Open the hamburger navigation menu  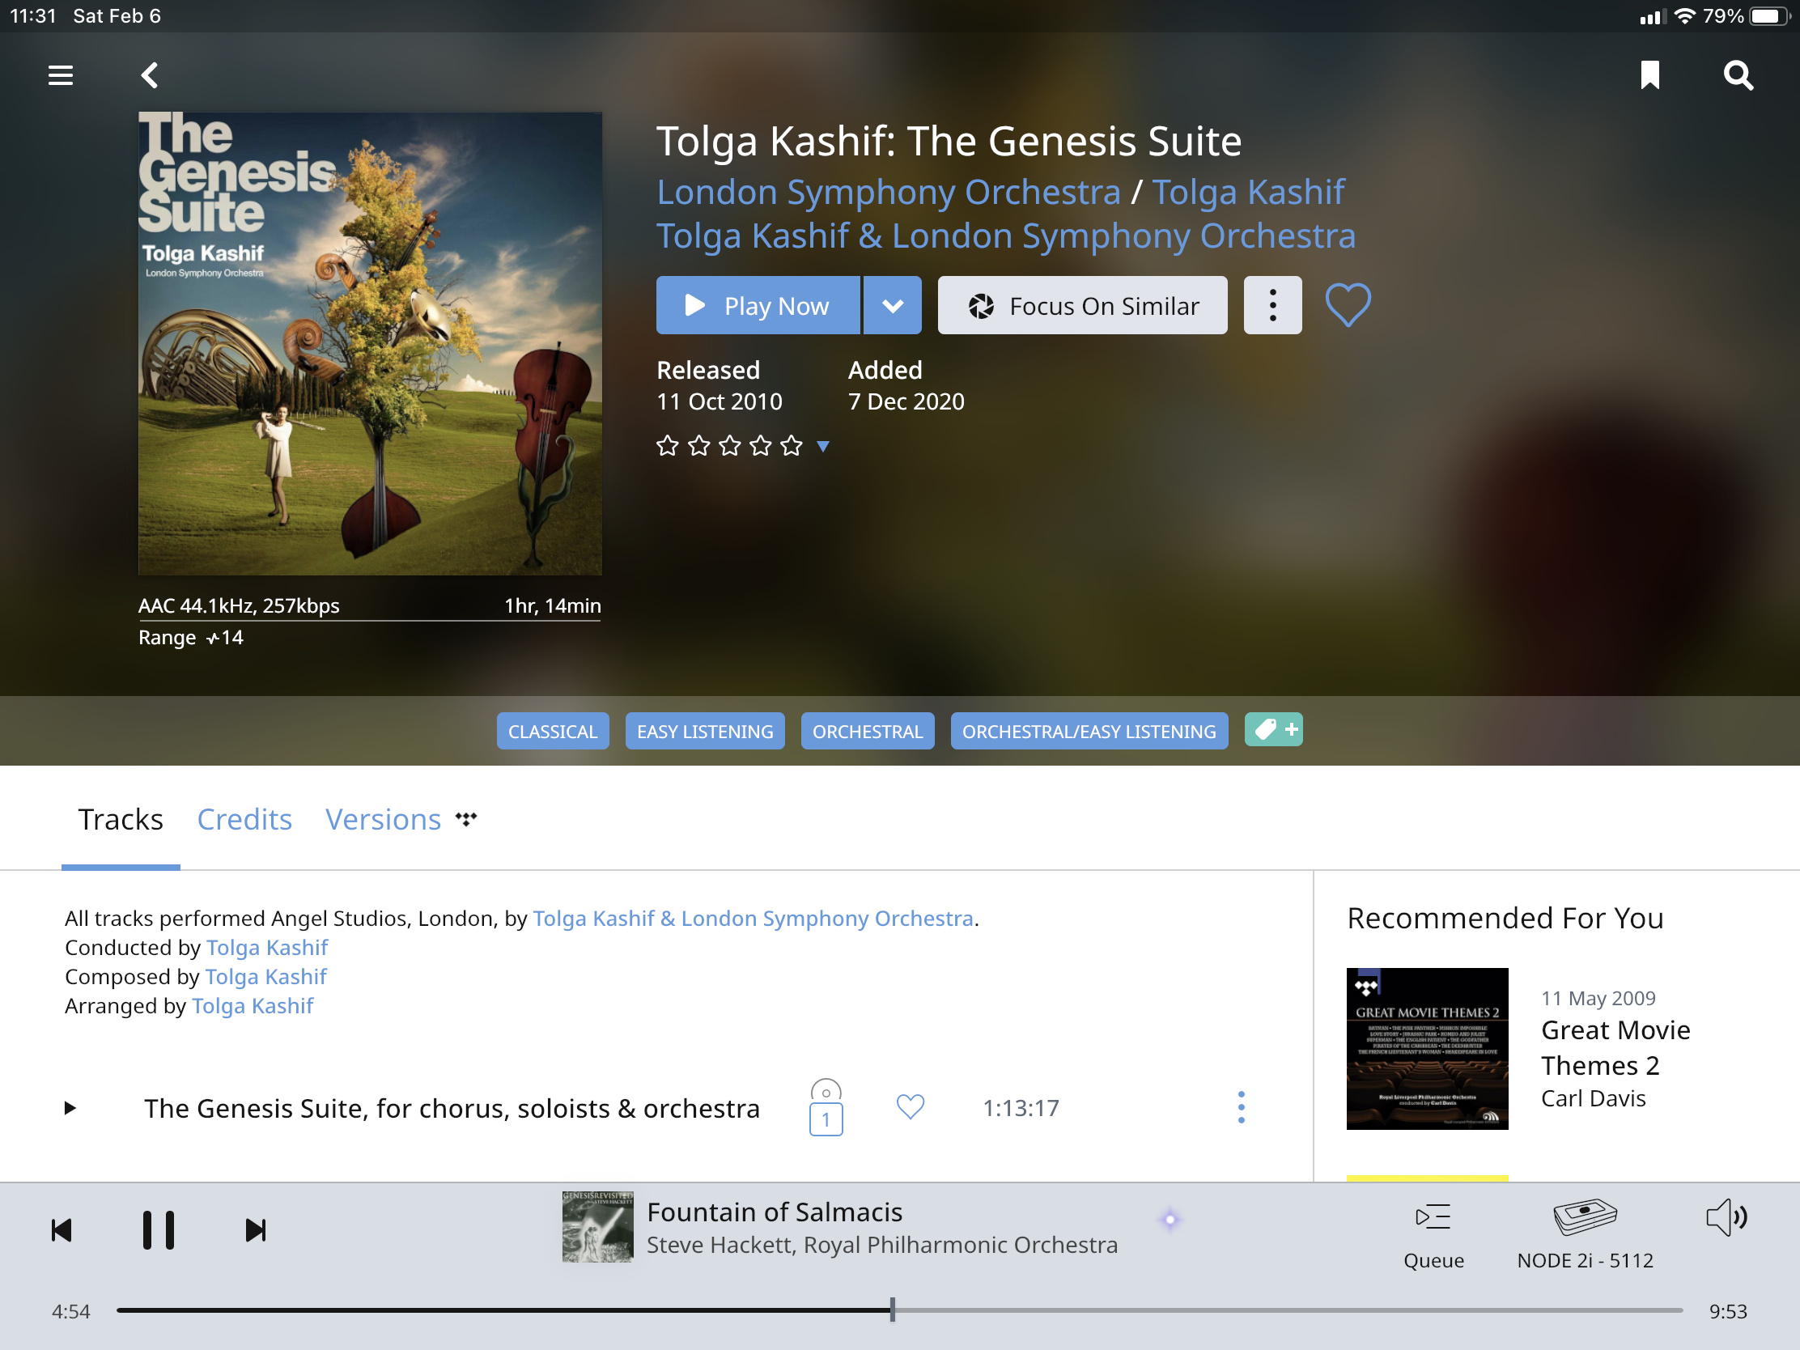(x=60, y=76)
